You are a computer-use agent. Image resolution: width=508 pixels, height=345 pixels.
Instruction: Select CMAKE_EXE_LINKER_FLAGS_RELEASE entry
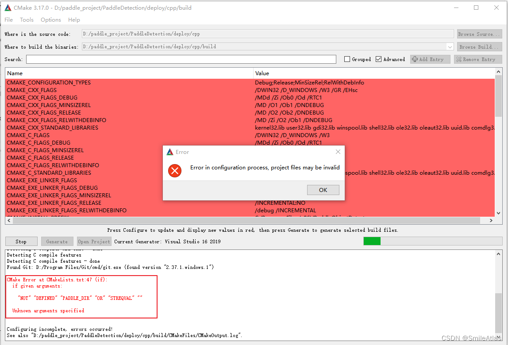[x=54, y=203]
